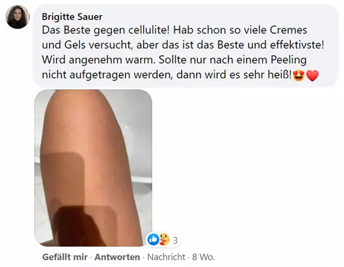Open the 8 Wo. timestamp link
Image resolution: width=344 pixels, height=267 pixels.
pyautogui.click(x=203, y=257)
